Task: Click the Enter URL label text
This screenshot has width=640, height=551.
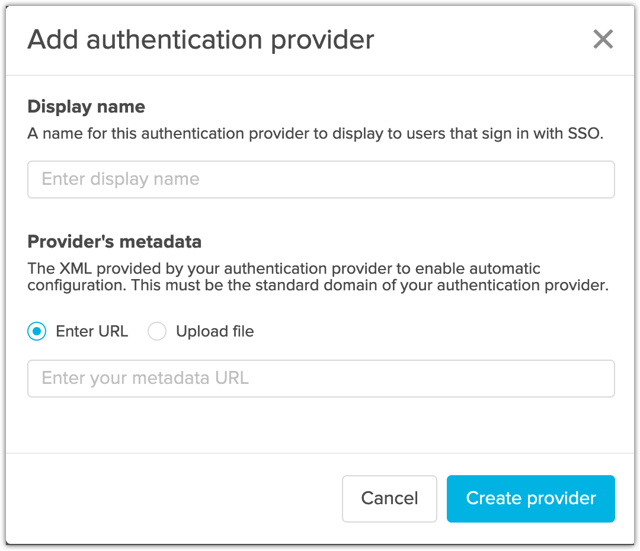Action: [x=92, y=331]
